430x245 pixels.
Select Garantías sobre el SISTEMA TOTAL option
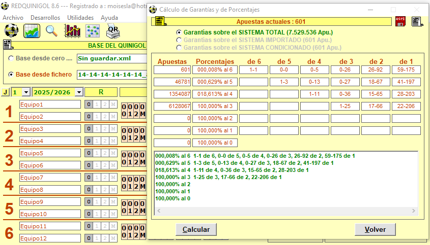(x=179, y=32)
